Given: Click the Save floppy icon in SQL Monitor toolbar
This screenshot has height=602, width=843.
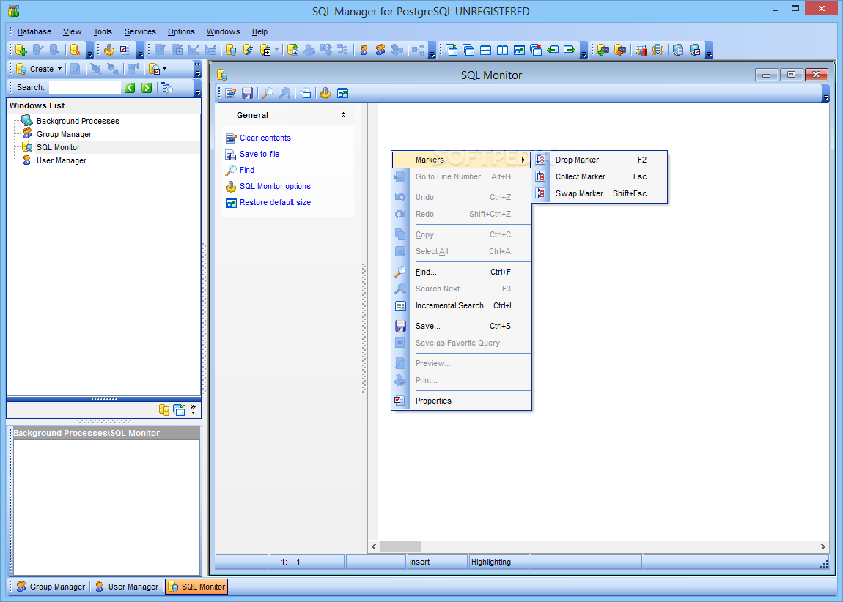Looking at the screenshot, I should pyautogui.click(x=247, y=94).
